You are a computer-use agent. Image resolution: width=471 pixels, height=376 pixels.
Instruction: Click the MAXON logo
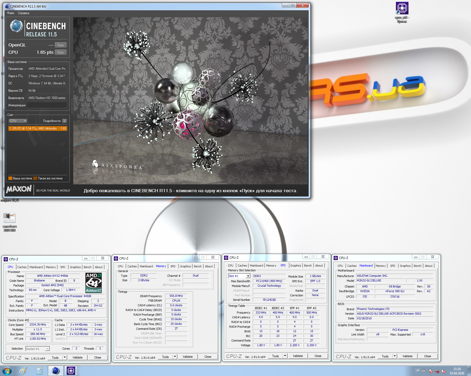pyautogui.click(x=19, y=189)
